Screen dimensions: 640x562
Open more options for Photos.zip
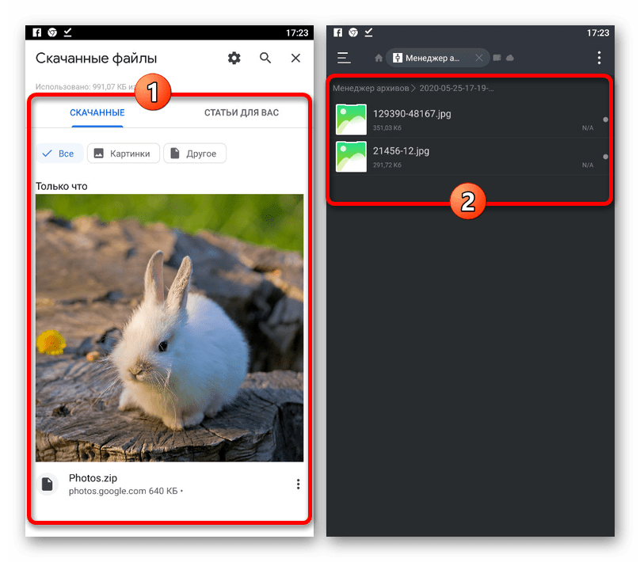click(x=298, y=484)
